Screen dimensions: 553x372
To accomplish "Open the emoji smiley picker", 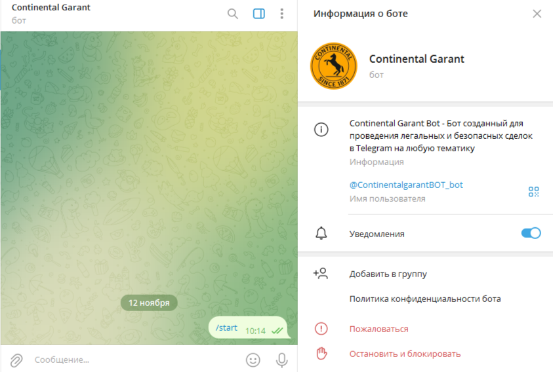I will [x=253, y=360].
